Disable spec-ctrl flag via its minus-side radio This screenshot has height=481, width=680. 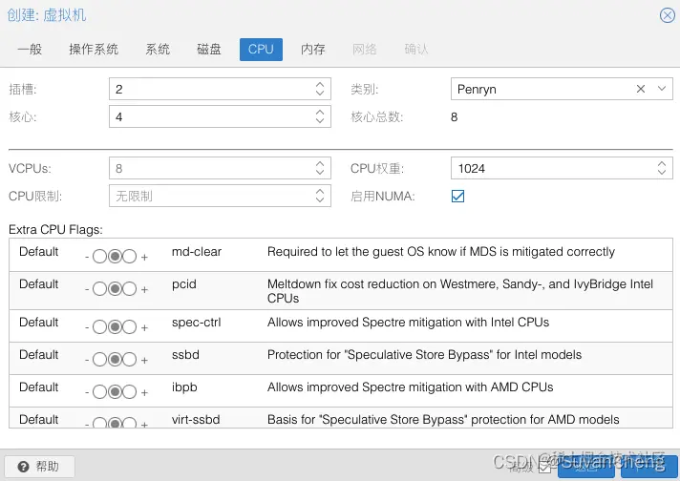(99, 326)
